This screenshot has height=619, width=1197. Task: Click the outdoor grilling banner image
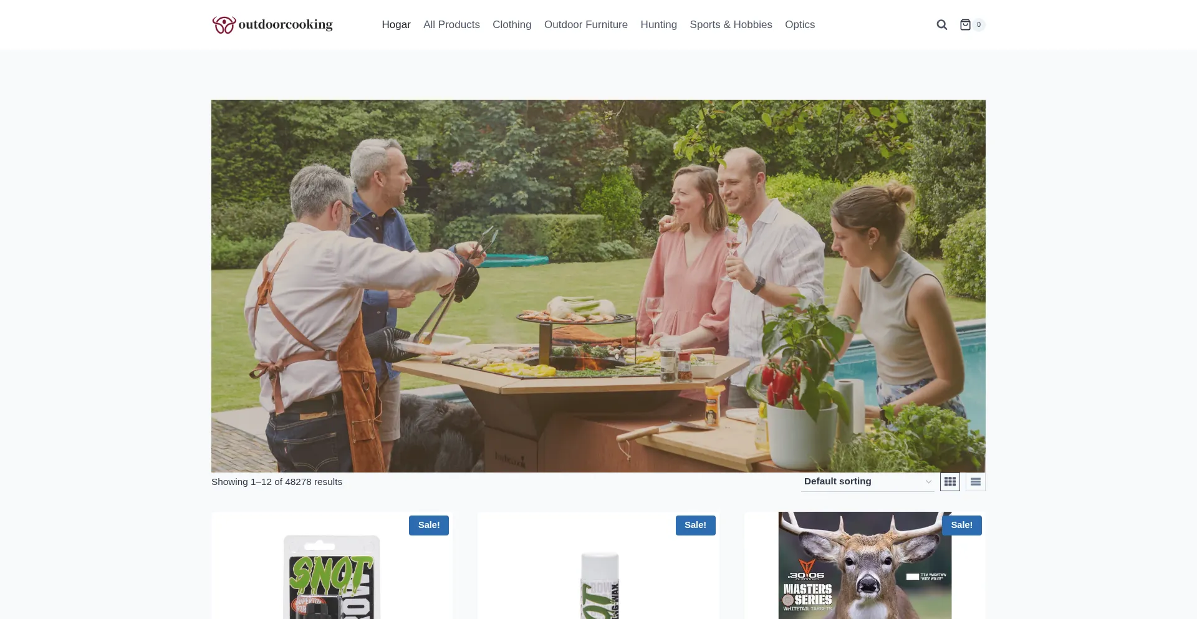pos(598,286)
